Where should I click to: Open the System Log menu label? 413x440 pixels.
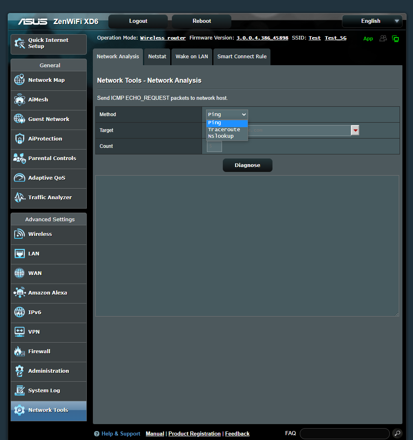click(44, 391)
